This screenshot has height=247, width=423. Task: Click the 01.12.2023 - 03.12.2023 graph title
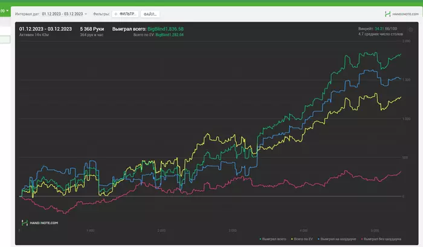45,29
